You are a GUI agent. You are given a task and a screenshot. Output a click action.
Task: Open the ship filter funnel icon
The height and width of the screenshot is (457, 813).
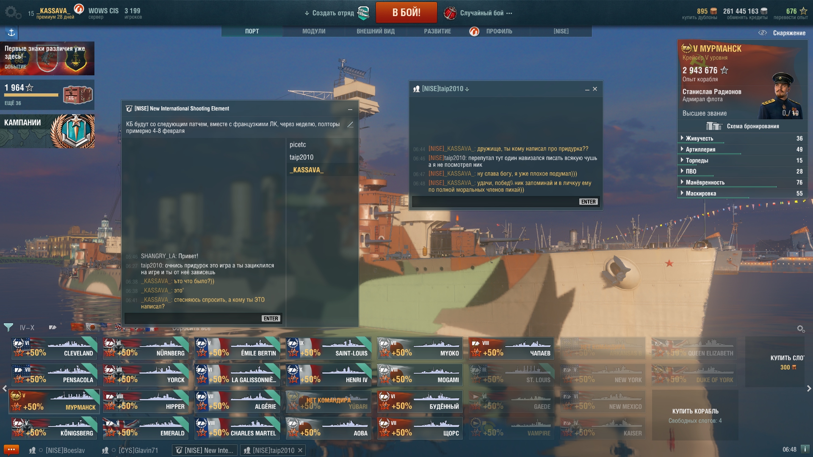point(8,327)
